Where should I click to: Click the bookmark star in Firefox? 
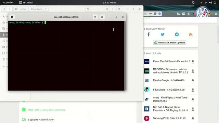coord(160,14)
